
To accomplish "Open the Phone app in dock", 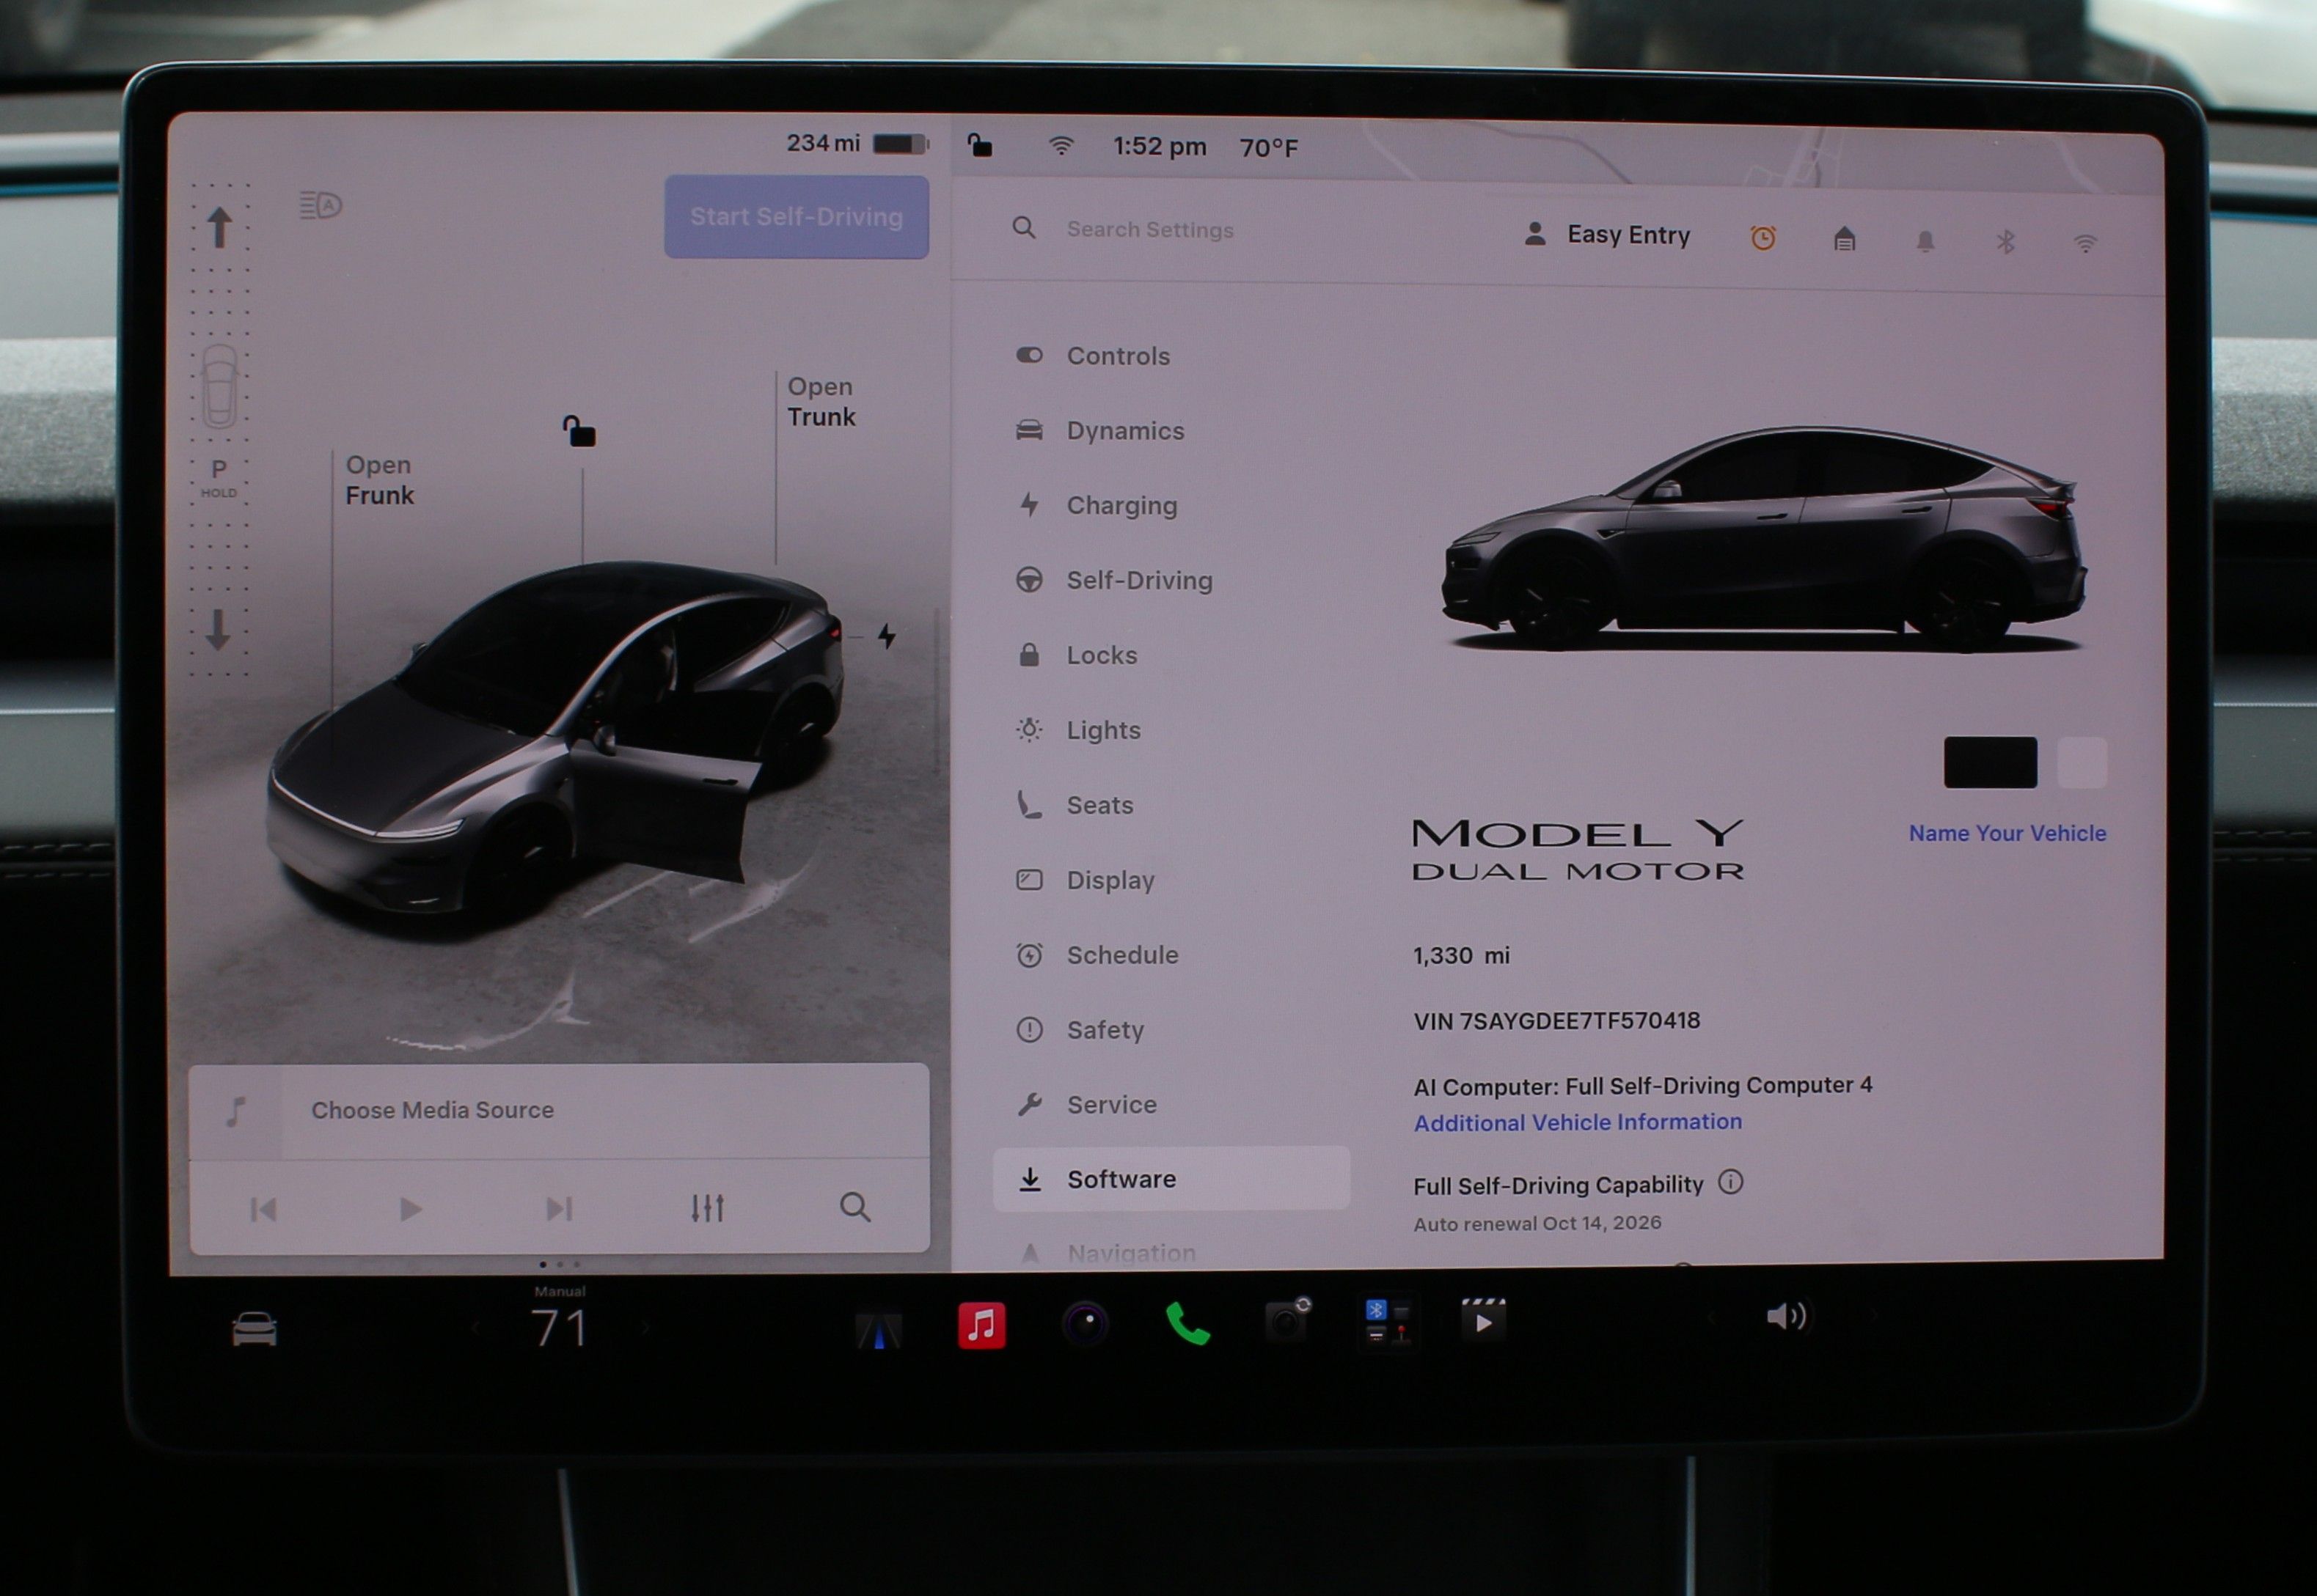I will pos(1187,1324).
